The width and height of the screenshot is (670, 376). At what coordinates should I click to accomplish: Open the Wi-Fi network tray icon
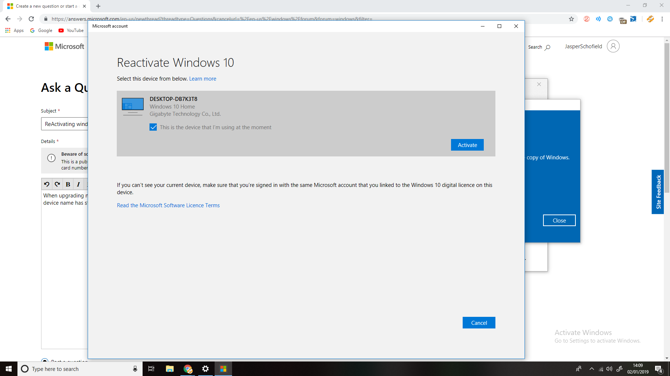click(x=601, y=369)
